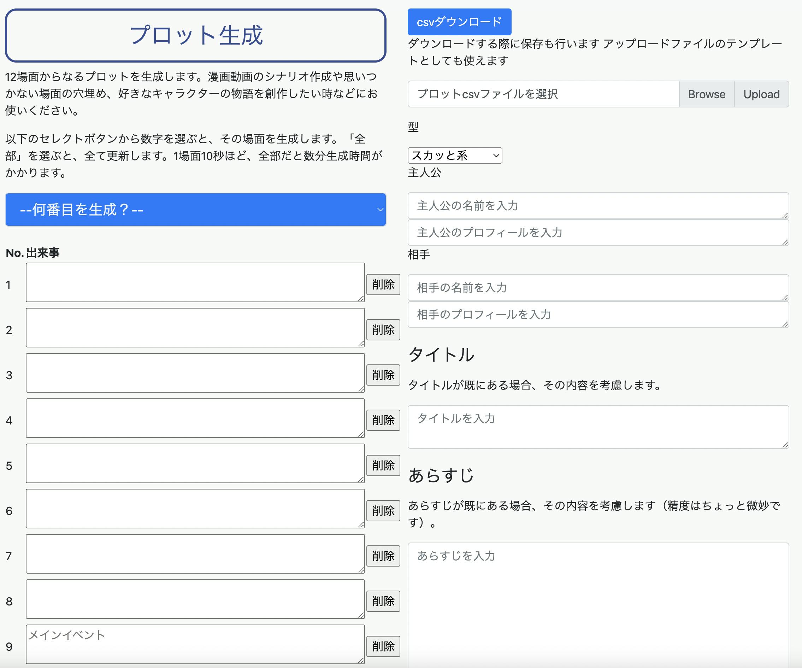Focus the 相手のプロフィールを入力 field
The image size is (802, 668).
[598, 314]
